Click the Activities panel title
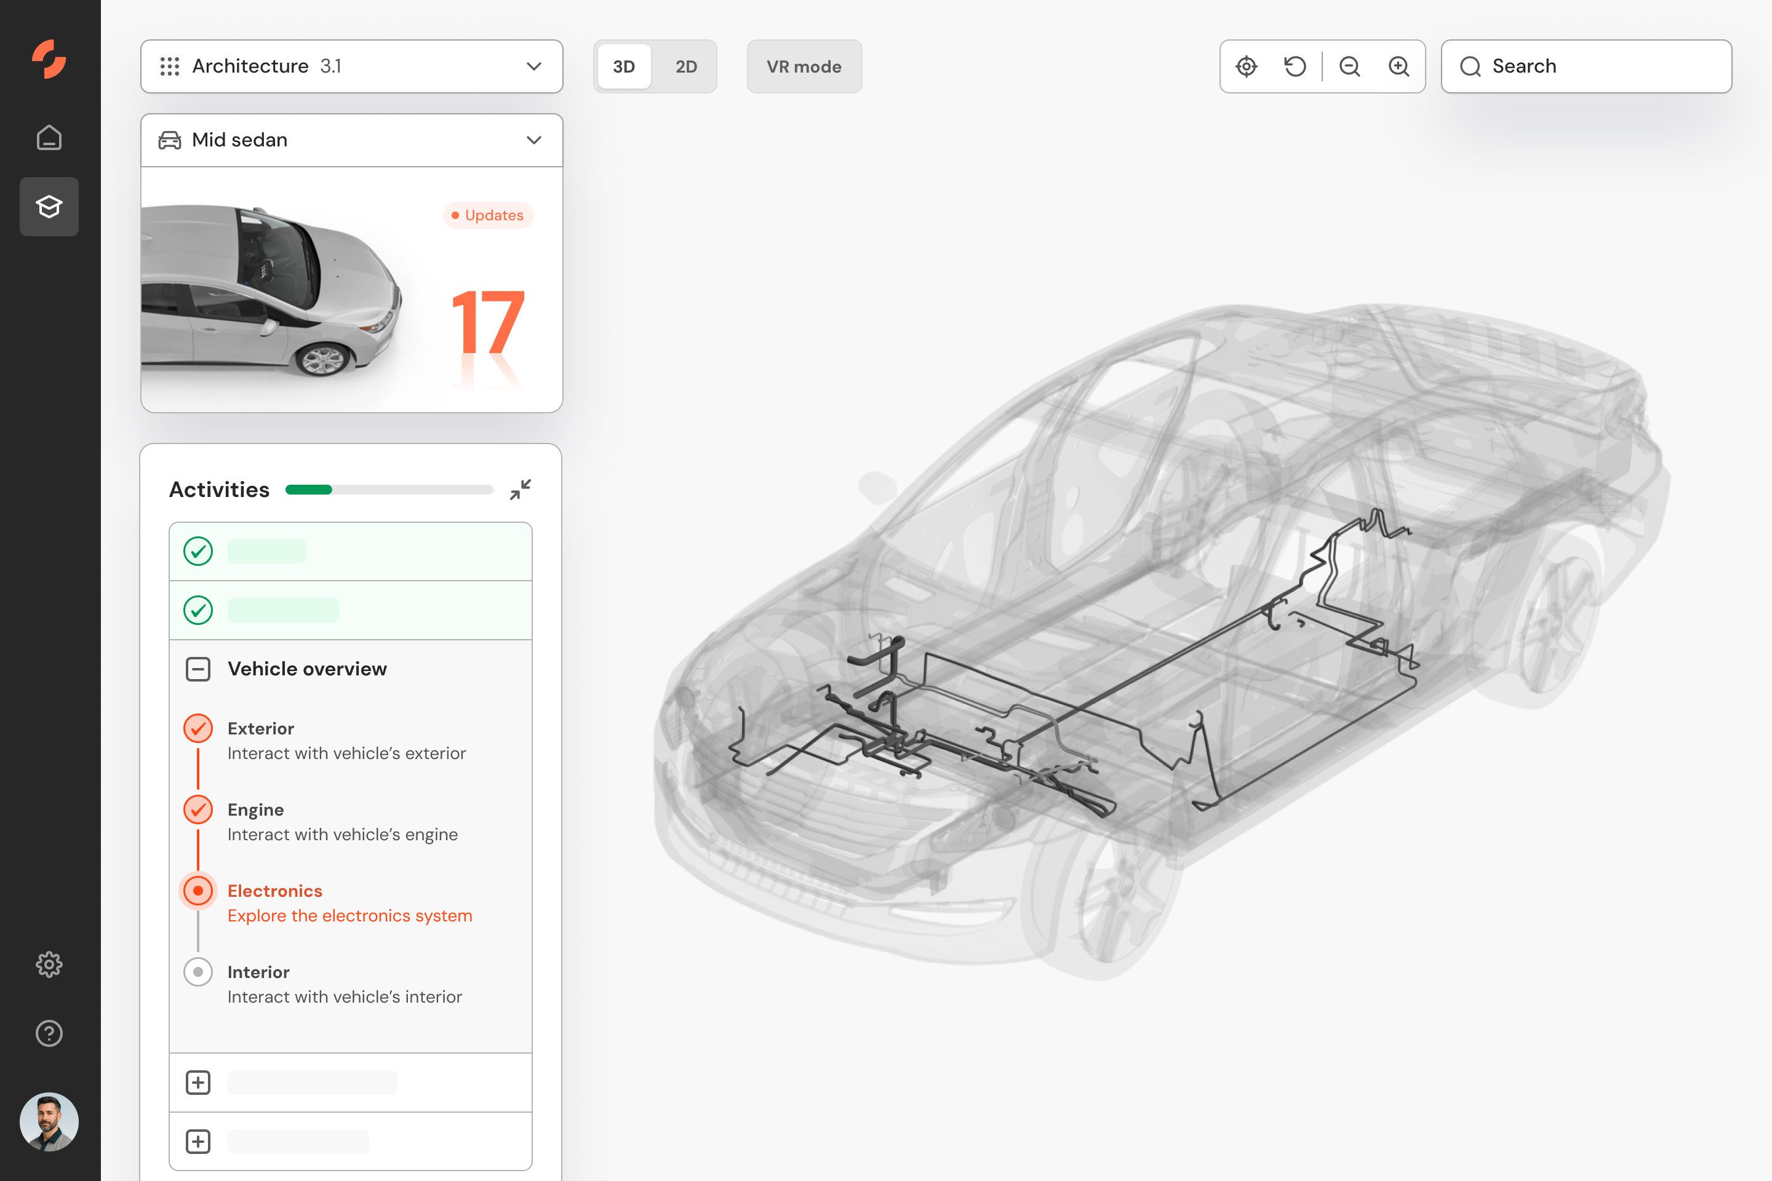This screenshot has width=1772, height=1181. point(219,490)
